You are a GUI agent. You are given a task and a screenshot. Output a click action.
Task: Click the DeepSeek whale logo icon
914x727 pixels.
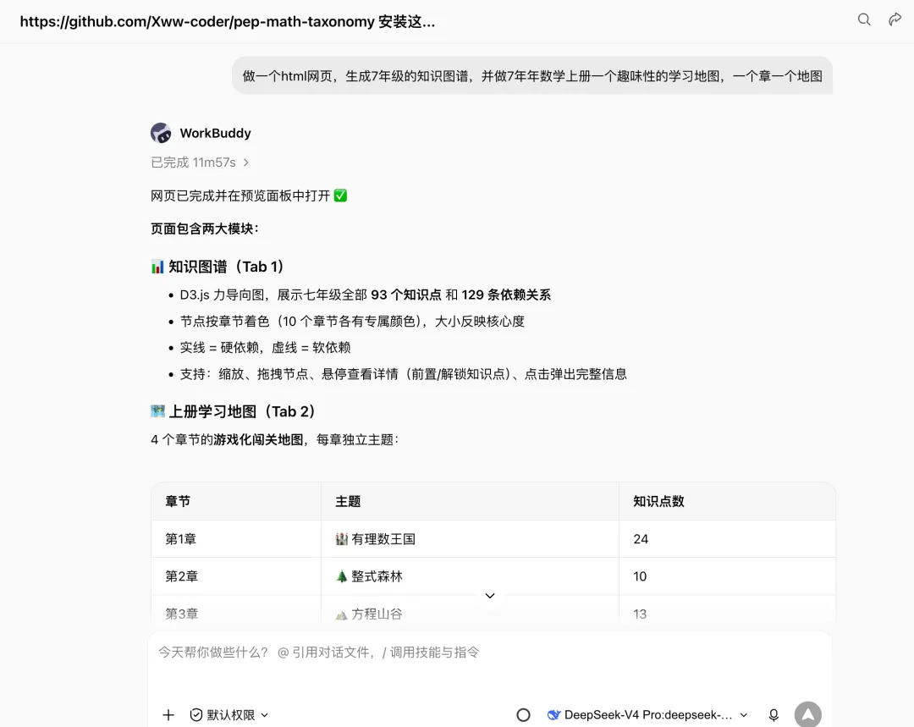(x=553, y=715)
